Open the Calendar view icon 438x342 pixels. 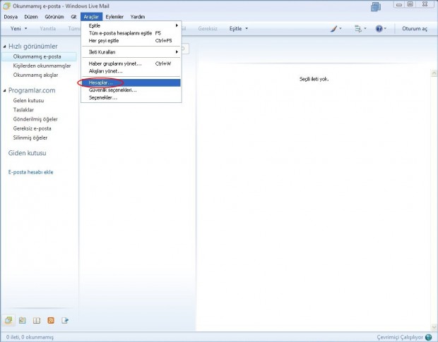click(x=23, y=320)
